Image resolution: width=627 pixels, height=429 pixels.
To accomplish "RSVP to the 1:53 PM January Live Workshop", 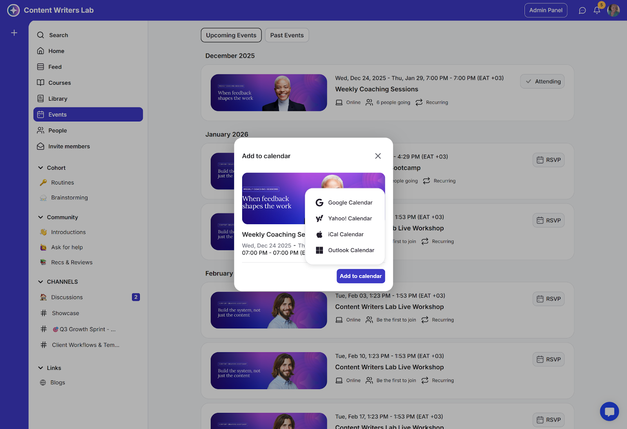I will pyautogui.click(x=549, y=221).
